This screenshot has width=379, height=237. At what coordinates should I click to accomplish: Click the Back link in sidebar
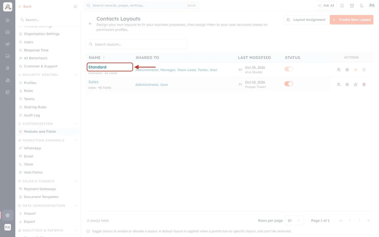coord(25,7)
